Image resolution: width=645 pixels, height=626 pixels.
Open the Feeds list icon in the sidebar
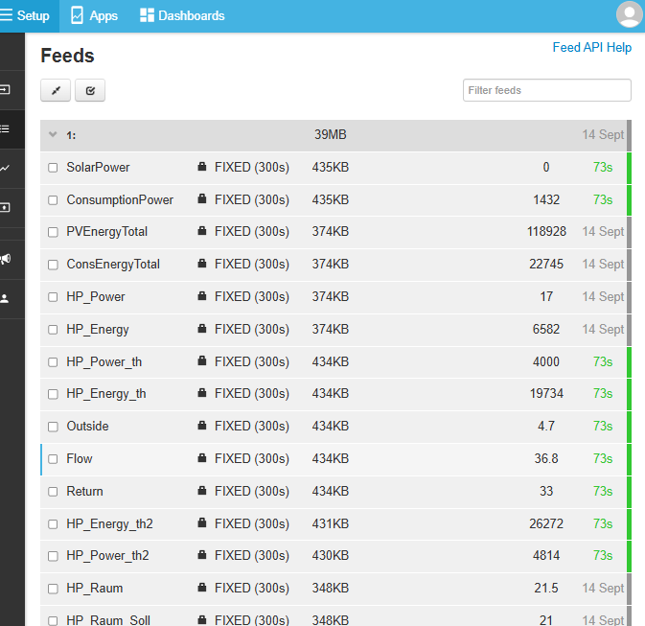tap(6, 128)
